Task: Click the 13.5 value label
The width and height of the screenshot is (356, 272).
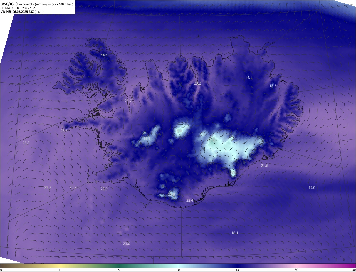Action: (x=273, y=86)
